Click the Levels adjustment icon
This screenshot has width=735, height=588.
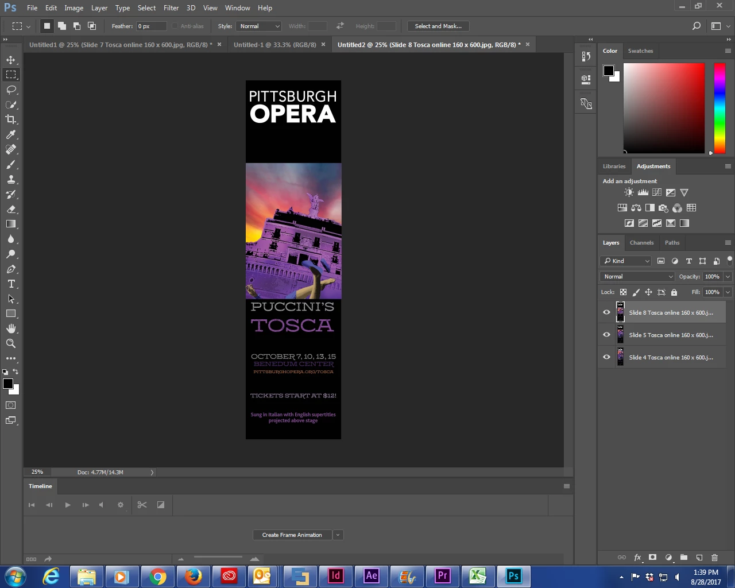coord(643,192)
